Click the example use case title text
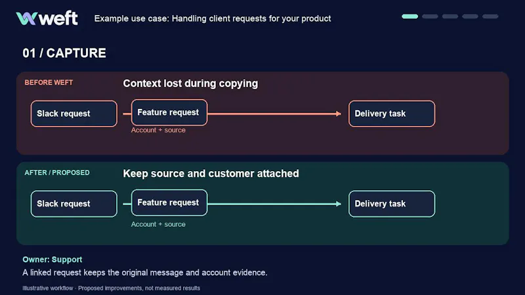Image resolution: width=525 pixels, height=295 pixels. pos(213,18)
